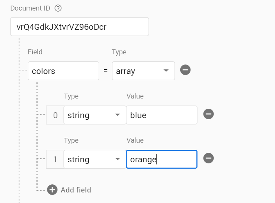
Task: Click the Document ID help icon
Action: coord(58,8)
